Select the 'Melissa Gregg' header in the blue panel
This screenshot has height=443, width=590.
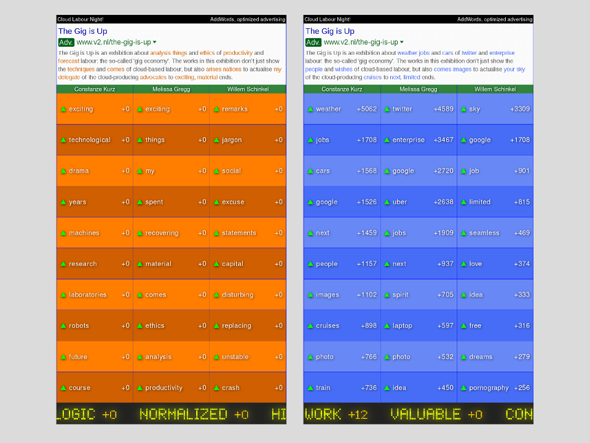click(x=419, y=89)
